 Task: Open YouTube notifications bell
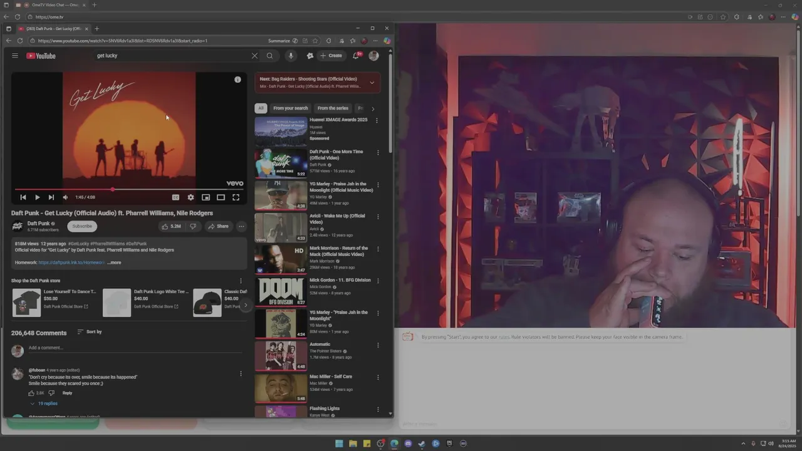click(x=356, y=56)
